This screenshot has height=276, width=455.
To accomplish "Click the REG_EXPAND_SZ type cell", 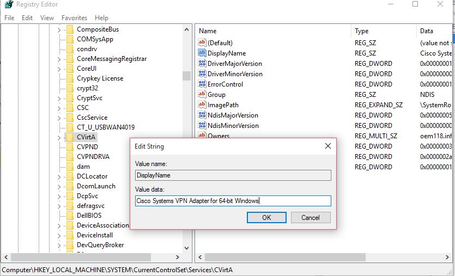I will [x=378, y=105].
